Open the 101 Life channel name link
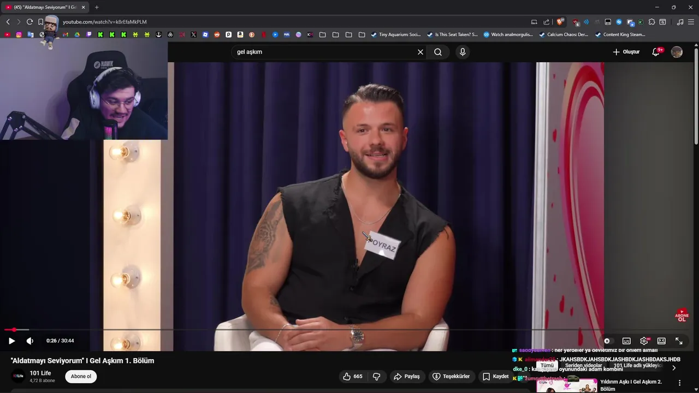This screenshot has width=699, height=393. [40, 373]
